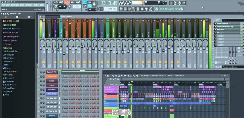Open the FILE menu
The width and height of the screenshot is (244, 118).
point(3,5)
